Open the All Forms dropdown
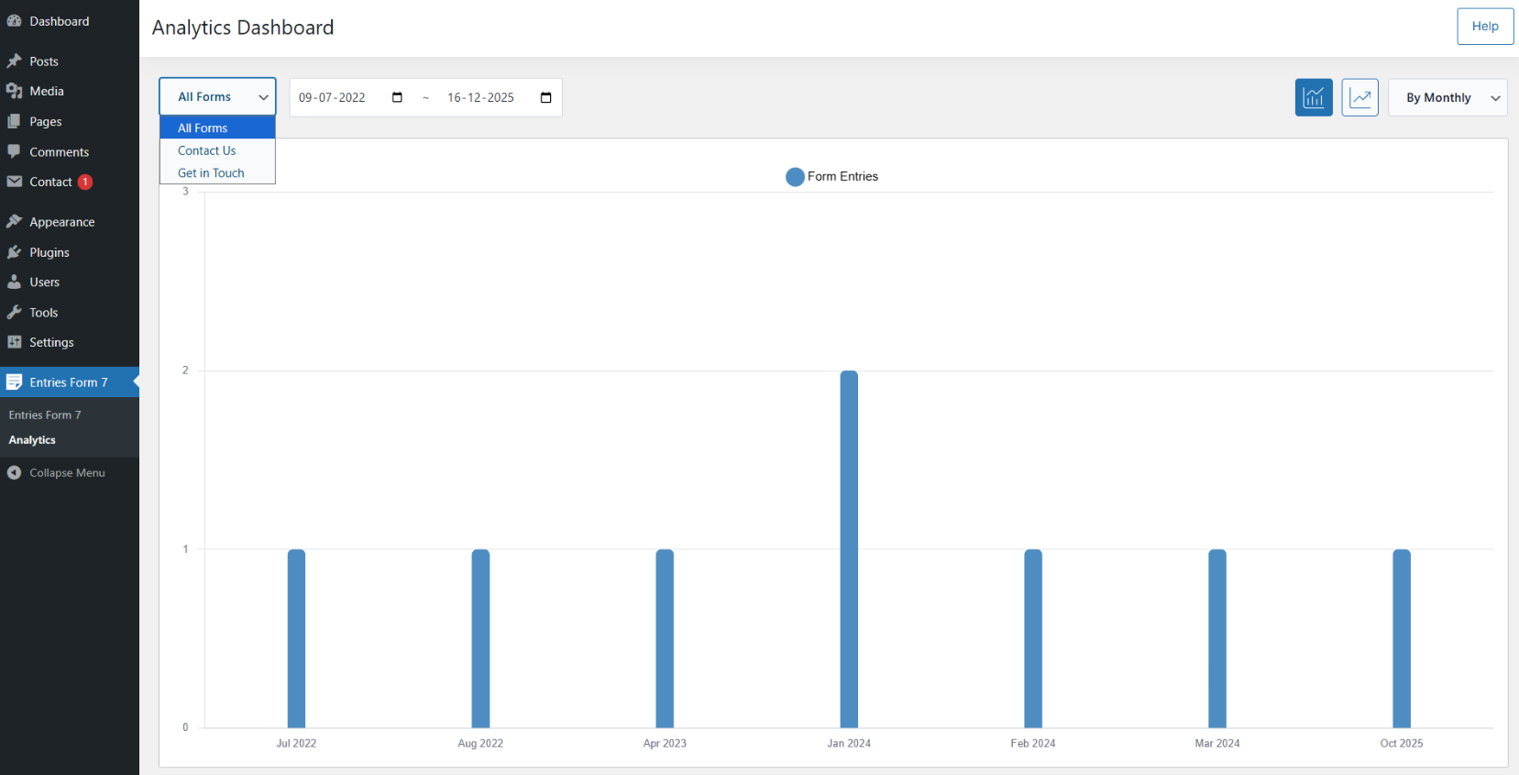This screenshot has width=1519, height=775. tap(217, 96)
